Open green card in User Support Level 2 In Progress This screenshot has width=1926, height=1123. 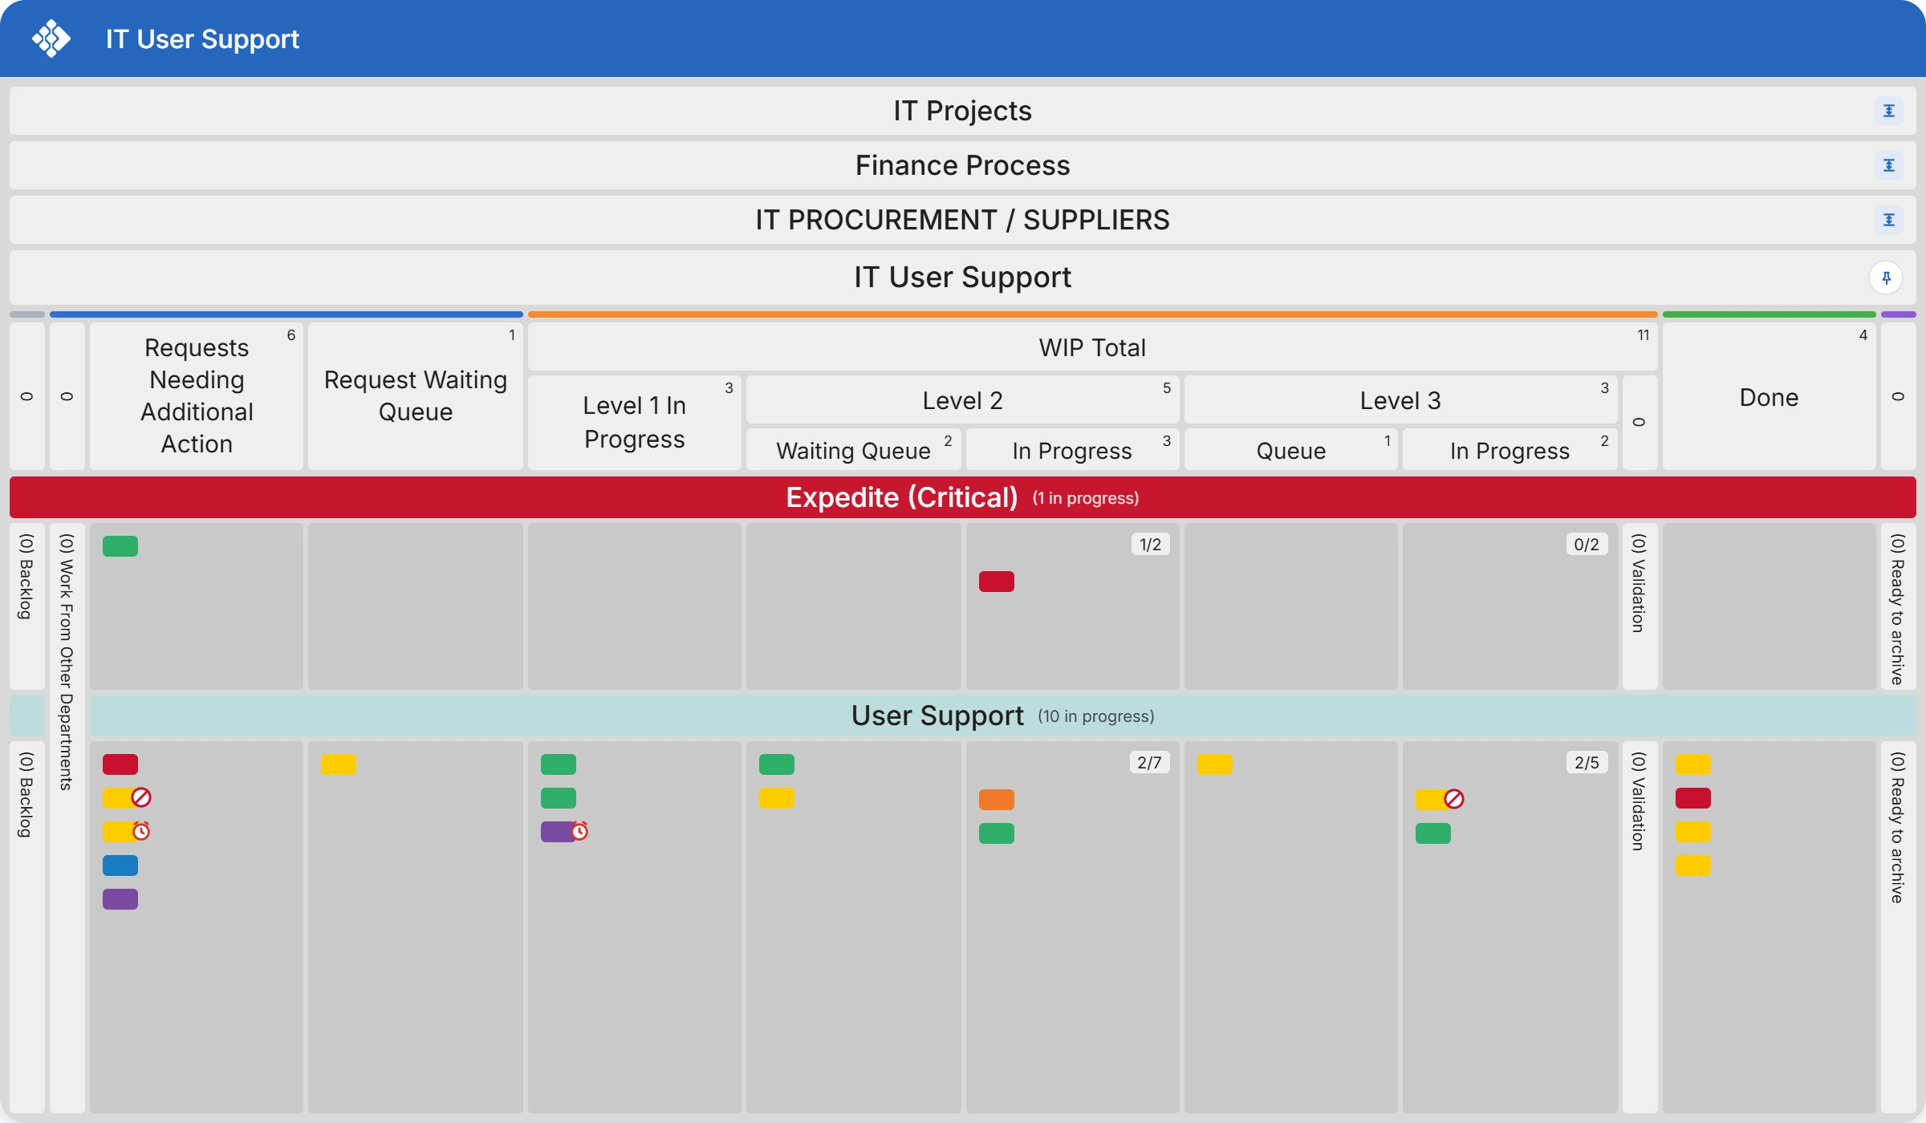click(997, 833)
